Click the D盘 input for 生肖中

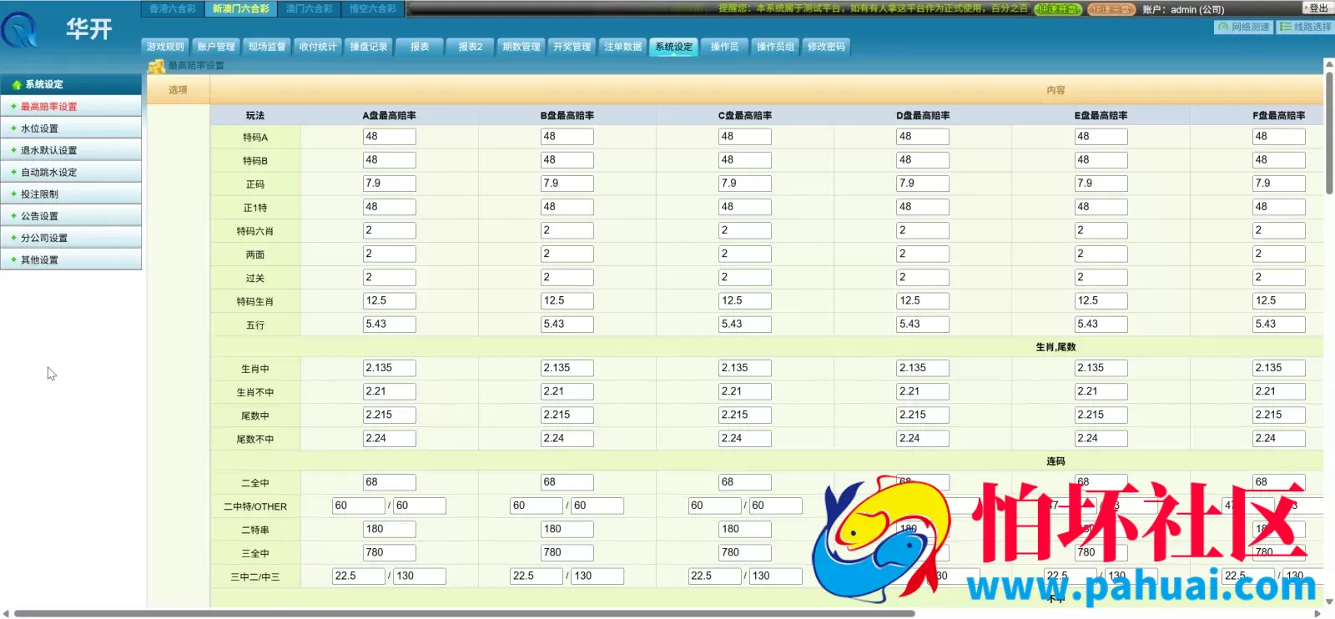tap(923, 368)
